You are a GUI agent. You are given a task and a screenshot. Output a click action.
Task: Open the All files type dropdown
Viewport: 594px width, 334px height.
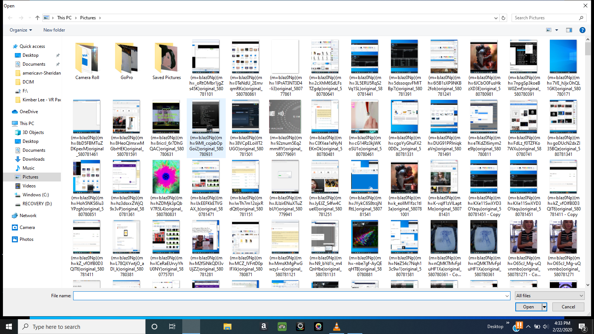coord(549,296)
